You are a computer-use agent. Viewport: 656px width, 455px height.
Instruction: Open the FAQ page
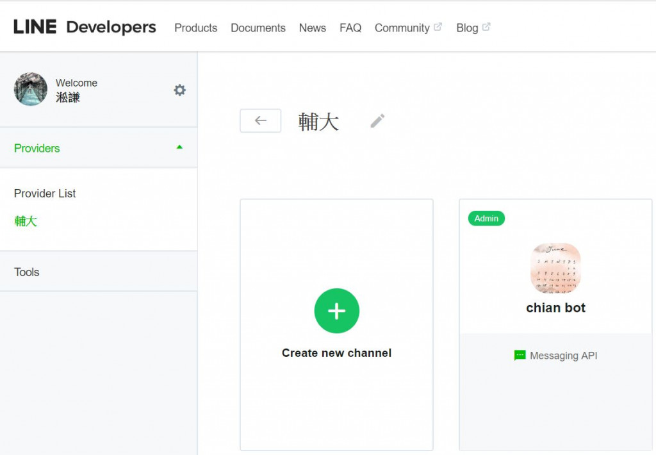click(350, 28)
